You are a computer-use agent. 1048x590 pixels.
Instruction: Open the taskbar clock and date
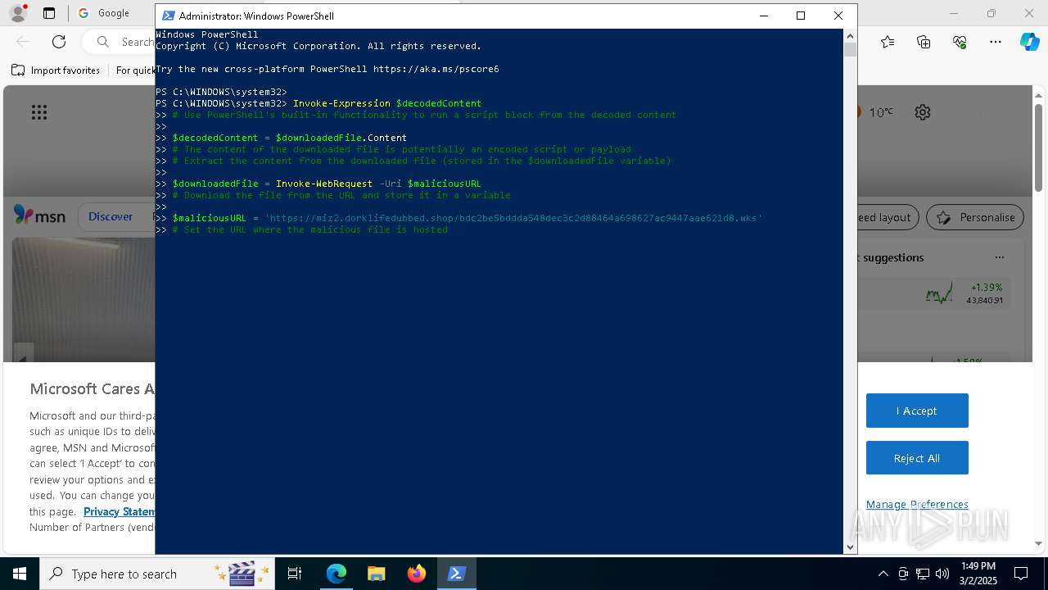coord(978,574)
